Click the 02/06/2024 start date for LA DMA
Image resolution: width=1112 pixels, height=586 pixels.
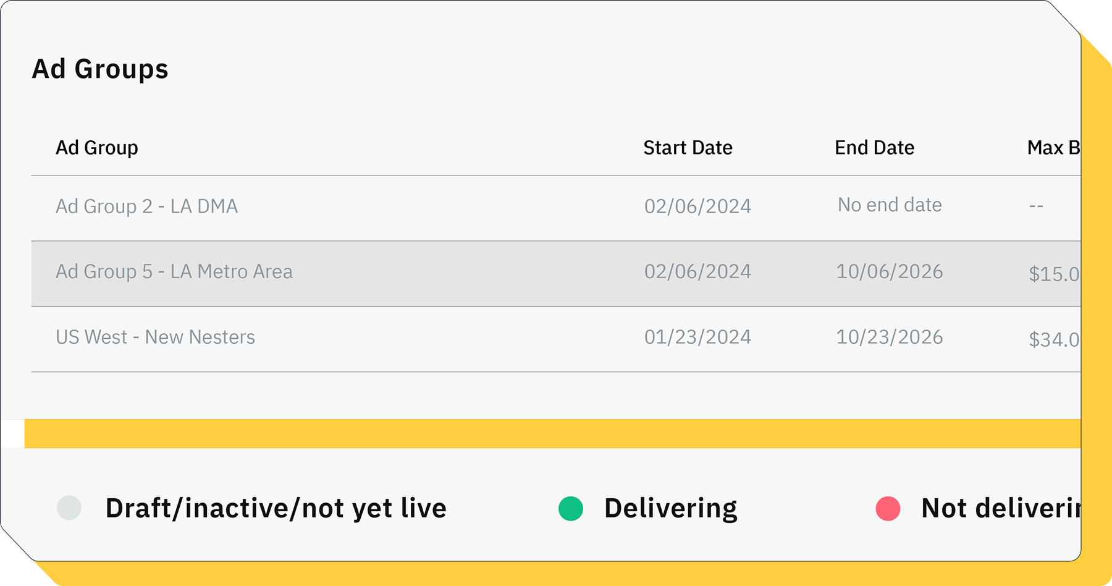point(697,206)
